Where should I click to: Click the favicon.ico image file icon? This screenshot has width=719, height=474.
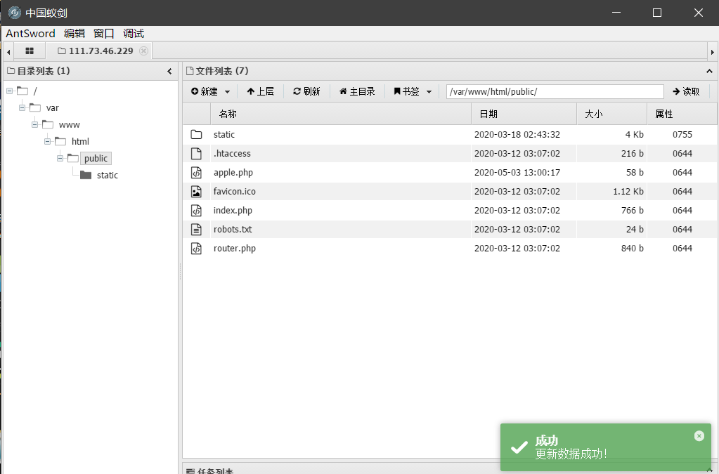pos(197,191)
